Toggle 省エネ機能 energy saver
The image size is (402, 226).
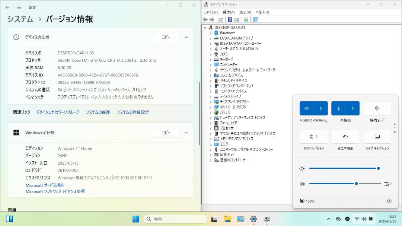pos(345,137)
